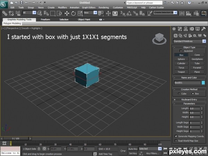Click the Key Filters button
208x156 pixels.
click(x=153, y=153)
